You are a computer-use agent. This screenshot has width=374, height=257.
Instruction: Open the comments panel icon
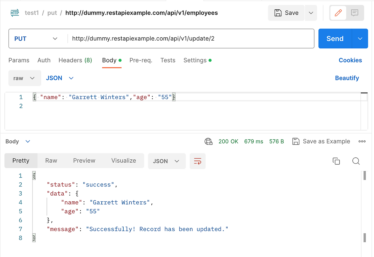[355, 13]
